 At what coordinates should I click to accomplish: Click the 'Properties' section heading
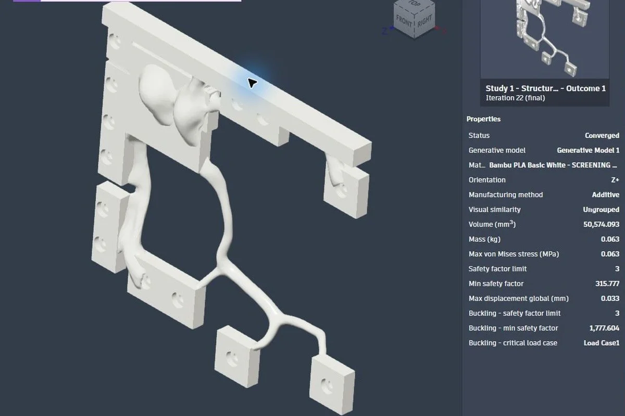tap(483, 119)
